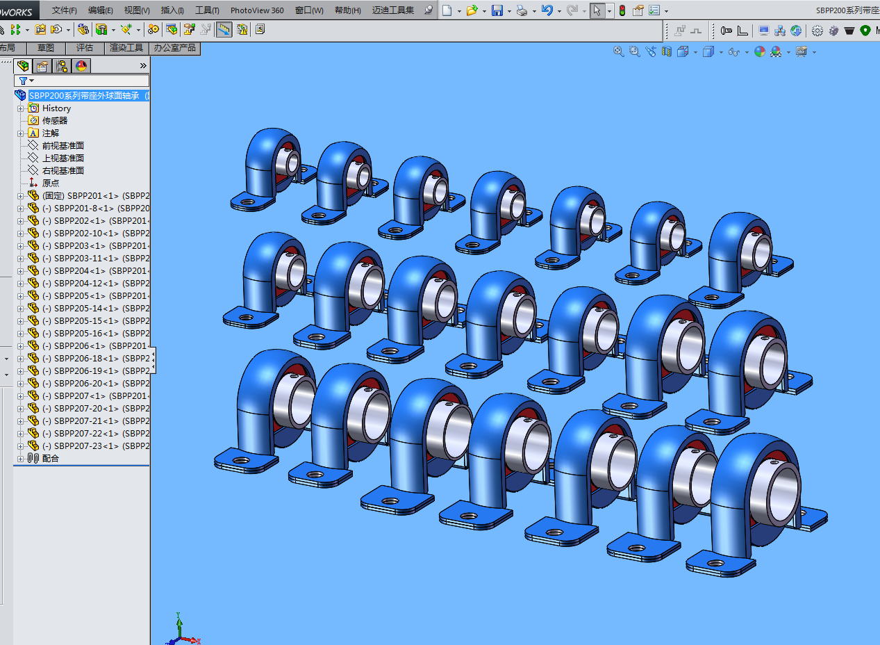Click the Print icon
This screenshot has width=880, height=645.
[x=522, y=10]
